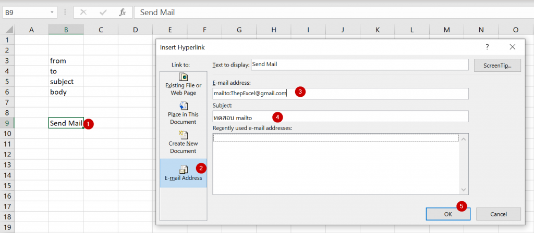This screenshot has width=534, height=233.
Task: Click OK to insert the hyperlink
Action: (x=448, y=214)
